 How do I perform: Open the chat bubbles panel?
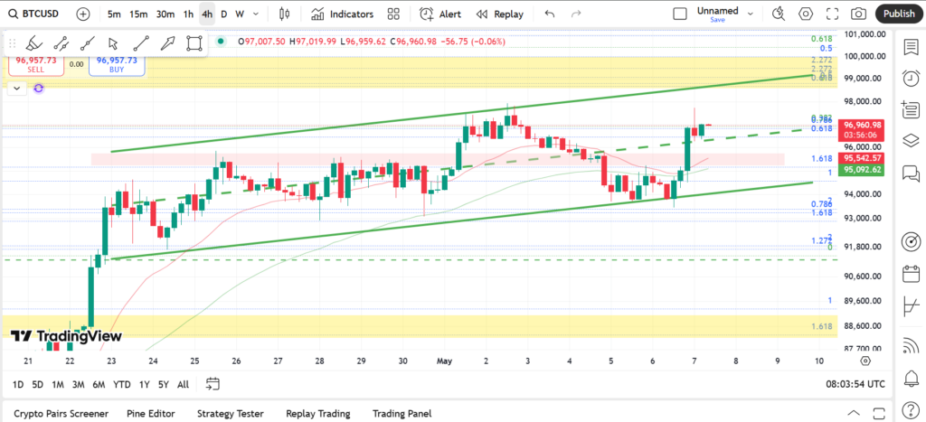(912, 173)
